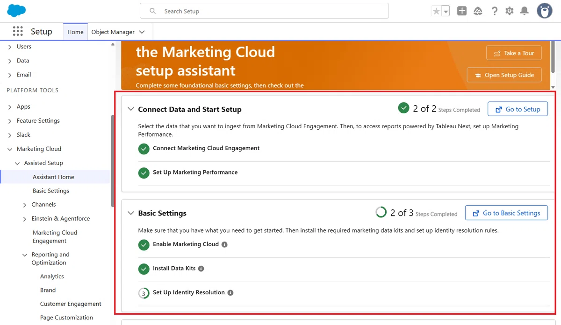Click the Go to Setup button
The width and height of the screenshot is (561, 325).
(518, 109)
